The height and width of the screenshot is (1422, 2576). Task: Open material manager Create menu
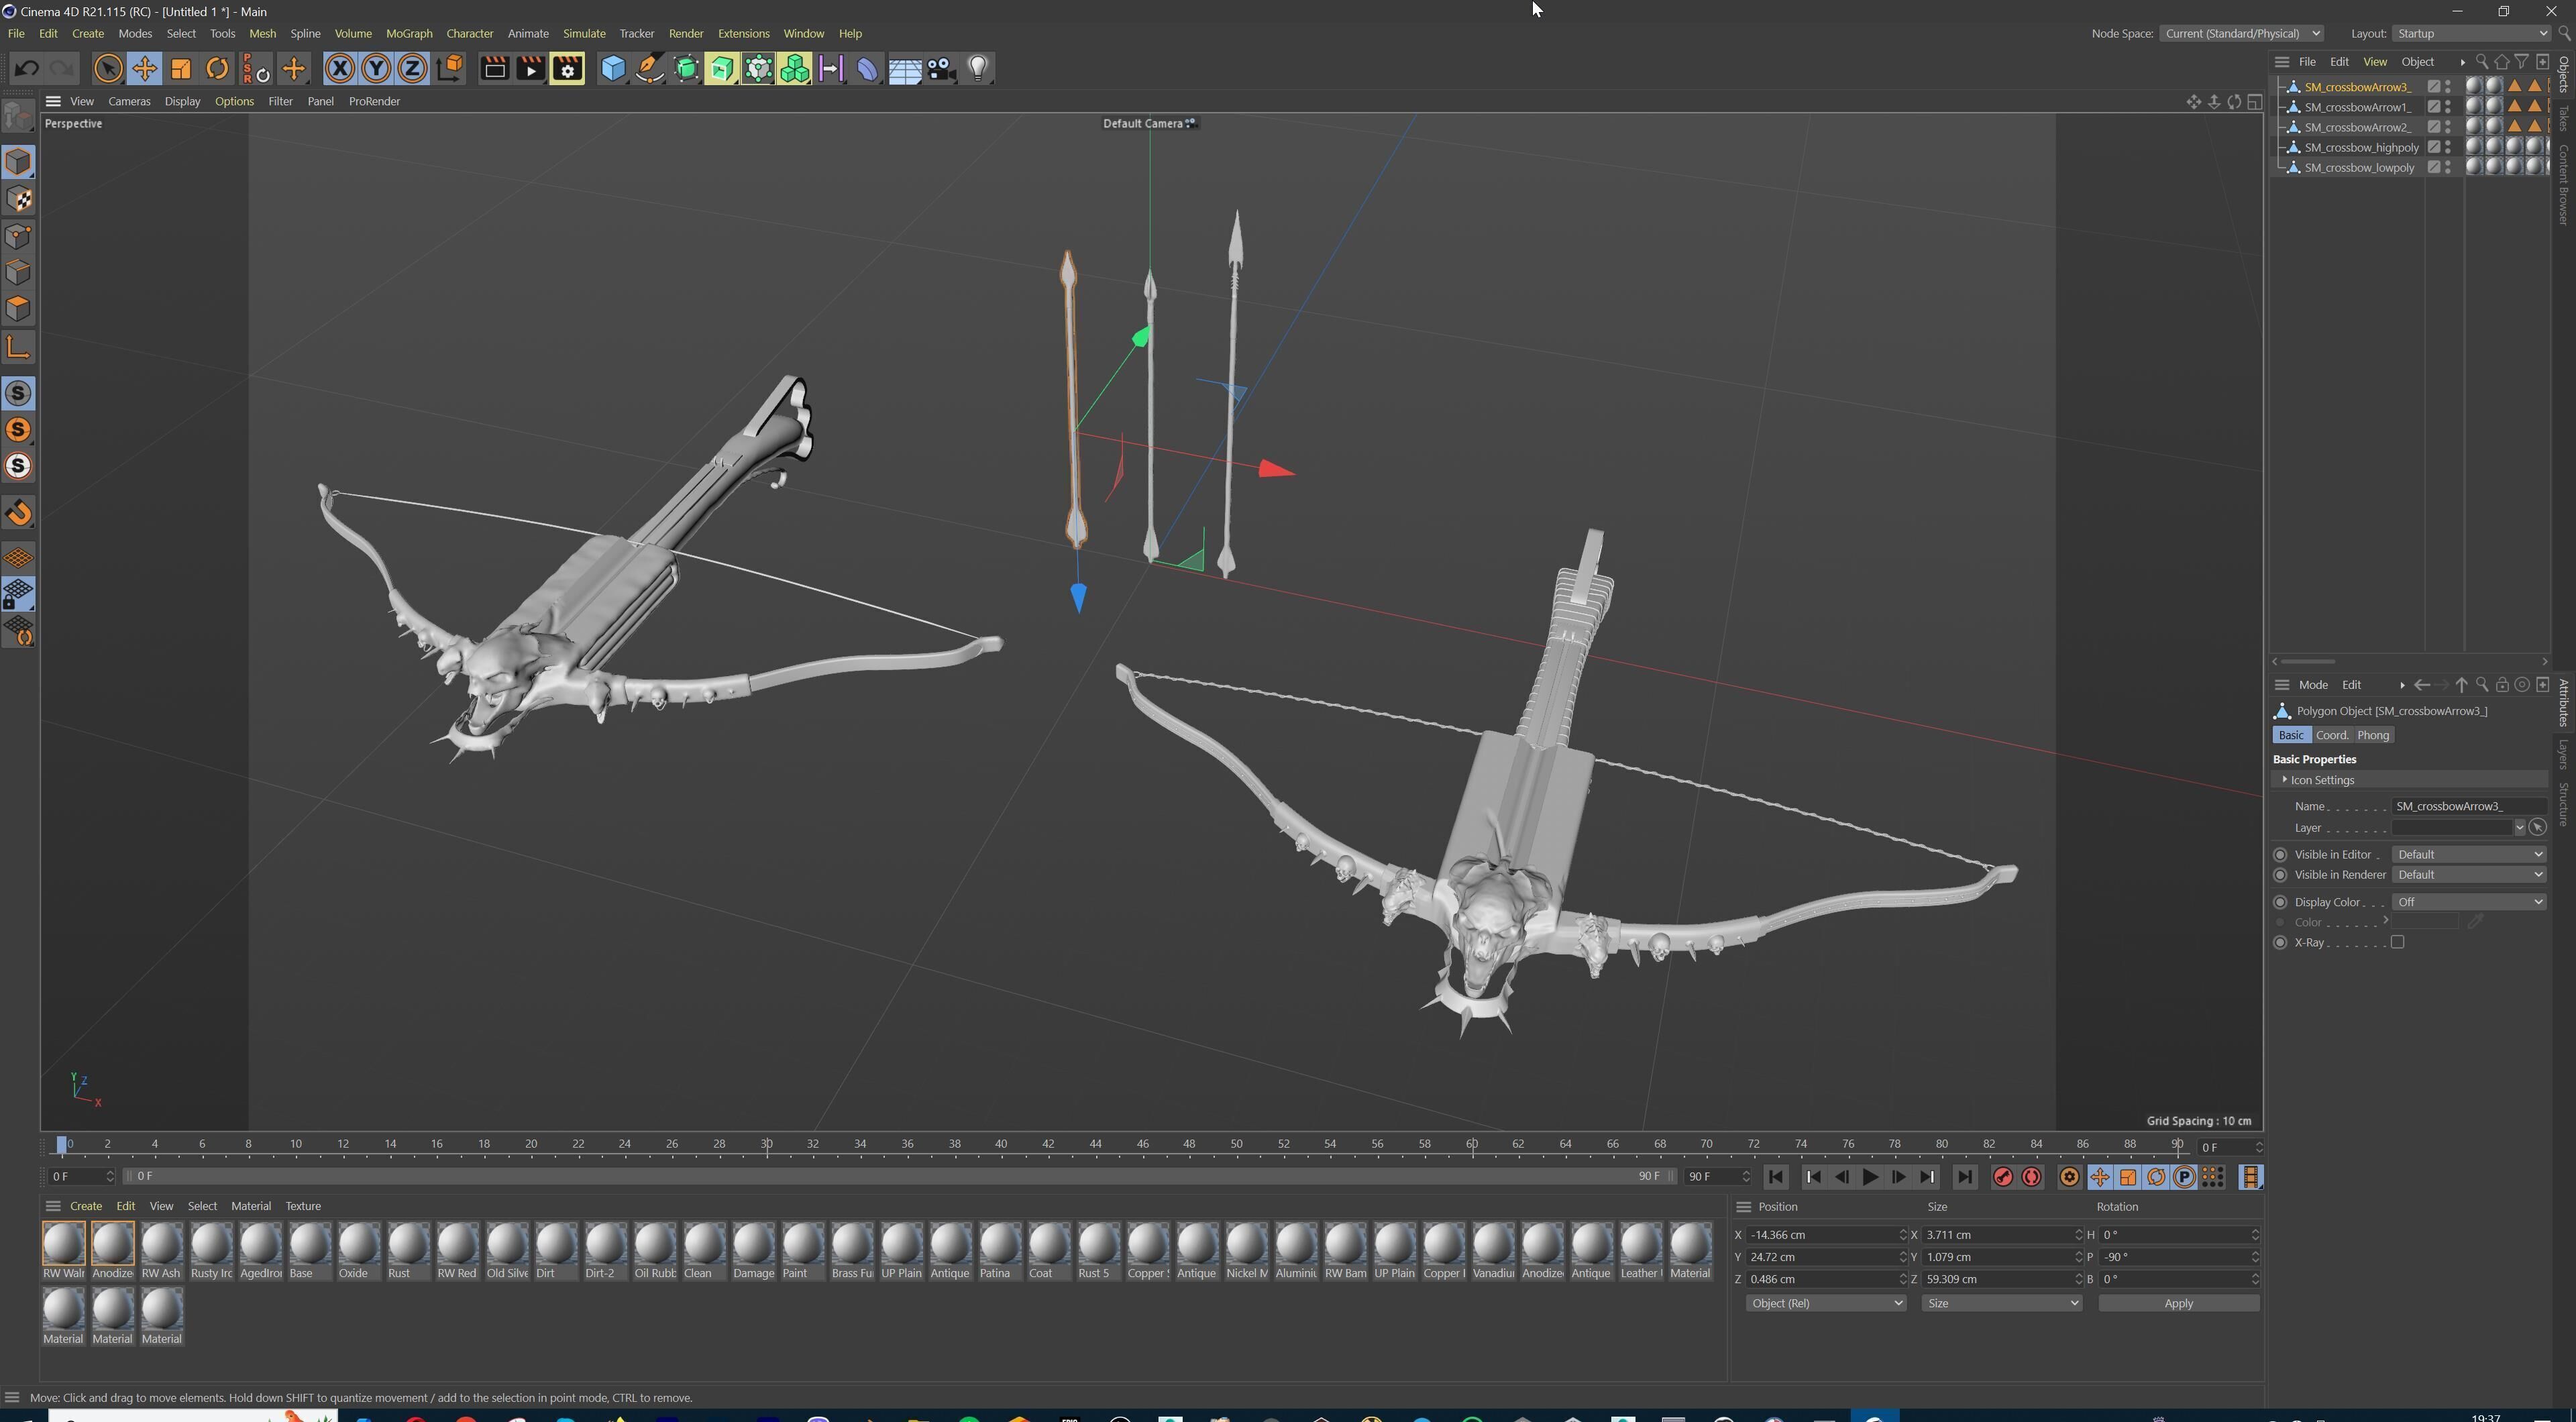coord(85,1206)
